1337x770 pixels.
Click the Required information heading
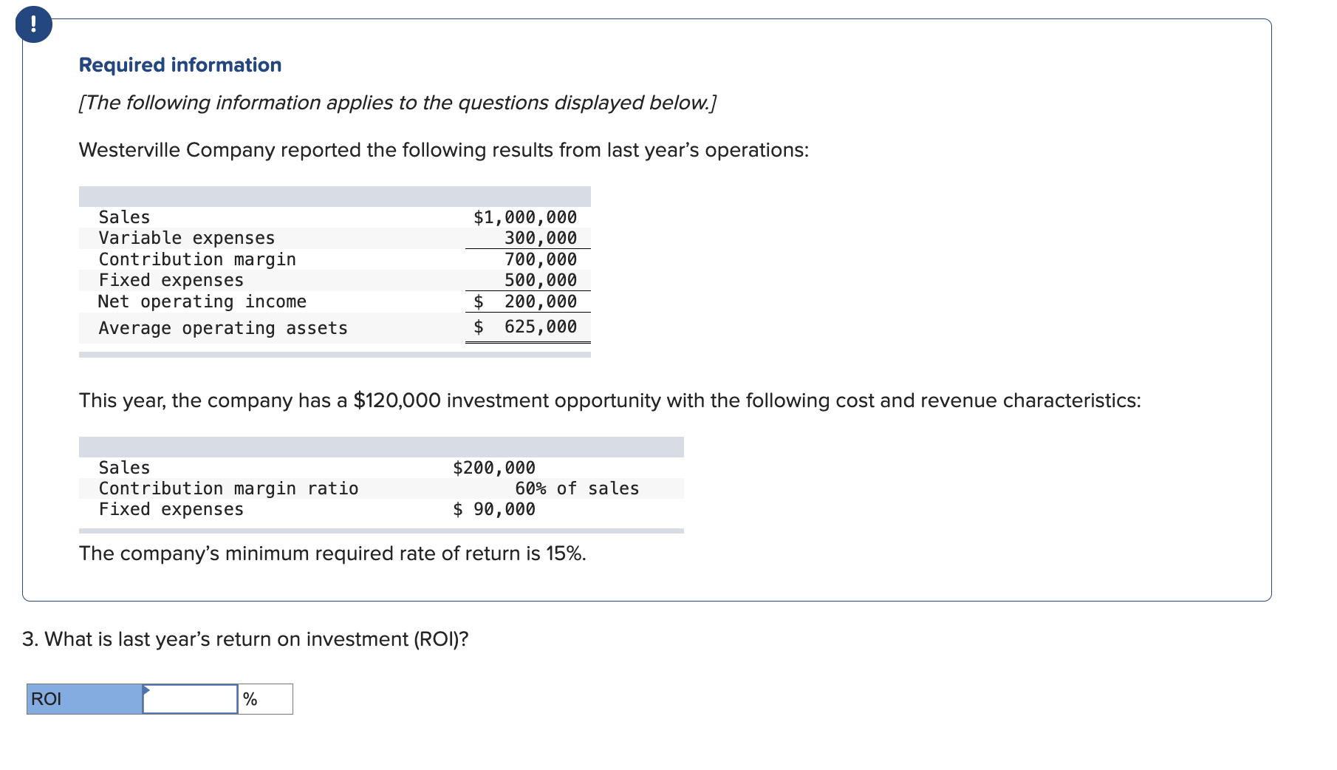tap(180, 65)
